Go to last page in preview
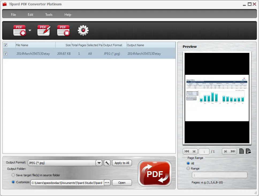259x196 pixels. point(233,151)
